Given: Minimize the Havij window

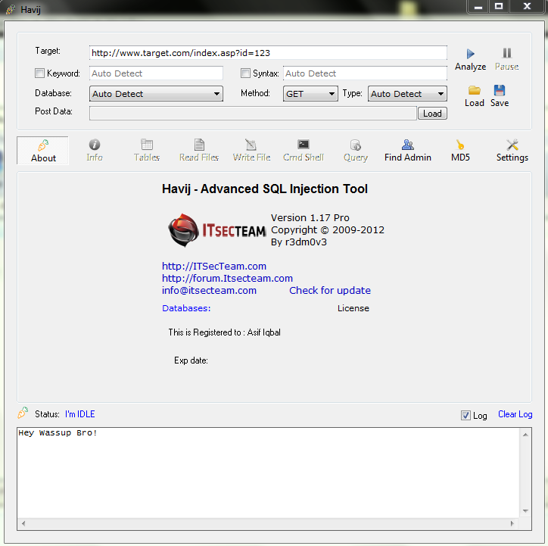Looking at the screenshot, I should [478, 7].
